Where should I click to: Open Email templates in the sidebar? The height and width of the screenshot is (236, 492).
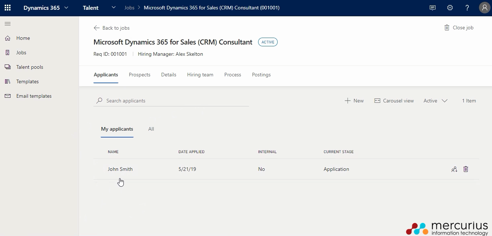[34, 96]
